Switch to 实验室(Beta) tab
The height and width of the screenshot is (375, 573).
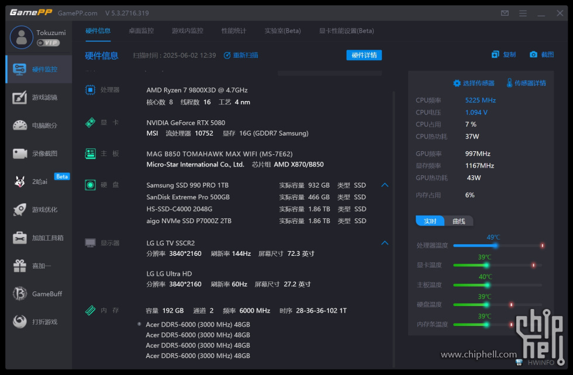point(282,31)
